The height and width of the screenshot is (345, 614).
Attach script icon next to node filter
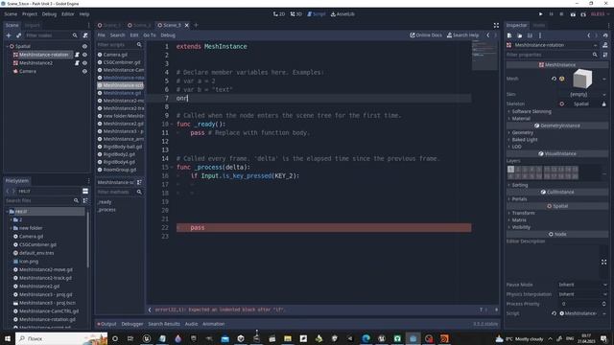click(x=85, y=35)
